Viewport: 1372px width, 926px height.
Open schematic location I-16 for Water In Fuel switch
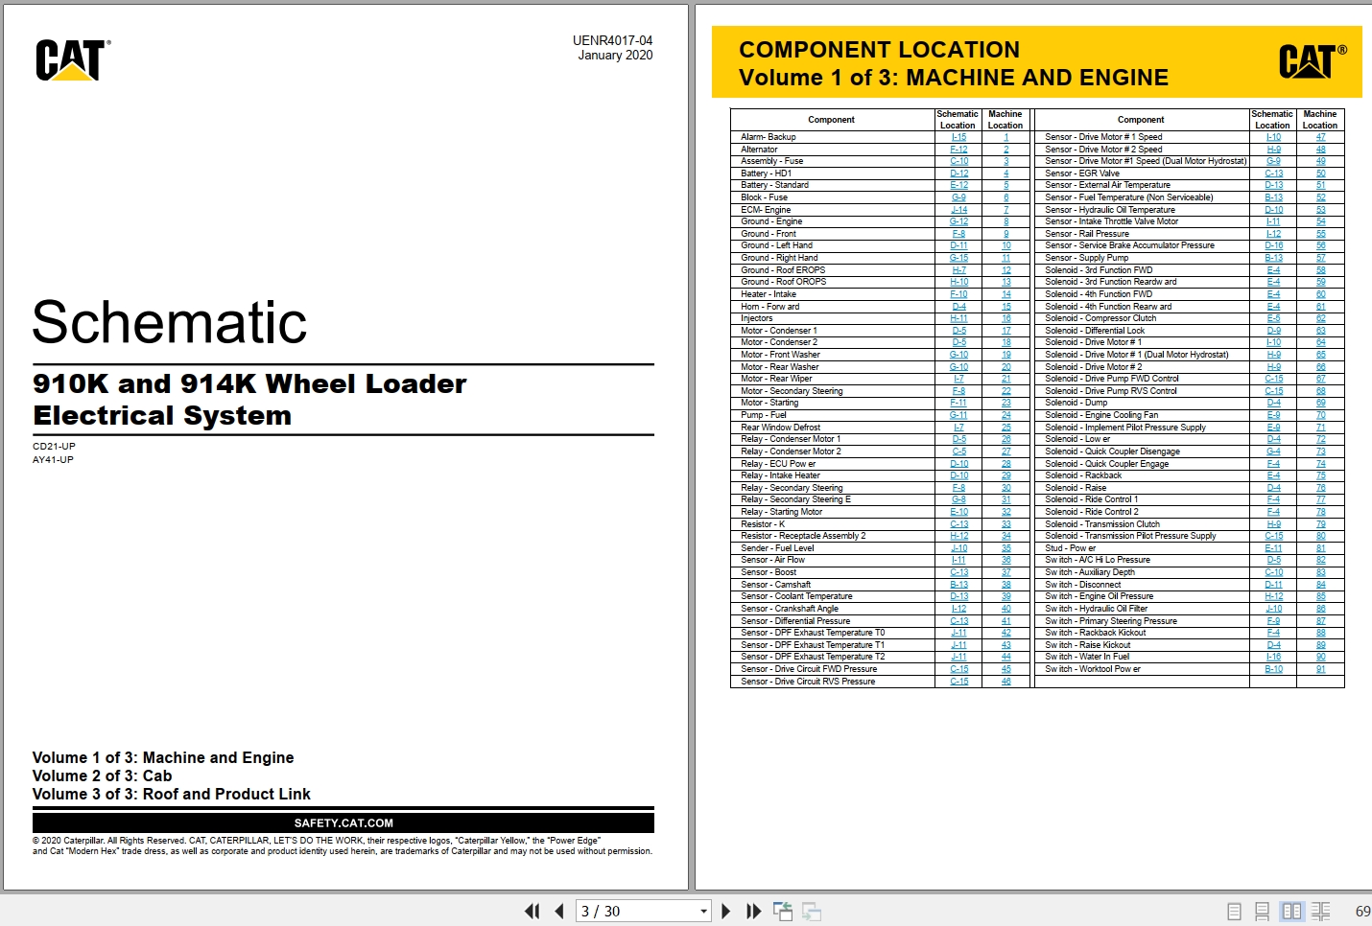point(1273,657)
